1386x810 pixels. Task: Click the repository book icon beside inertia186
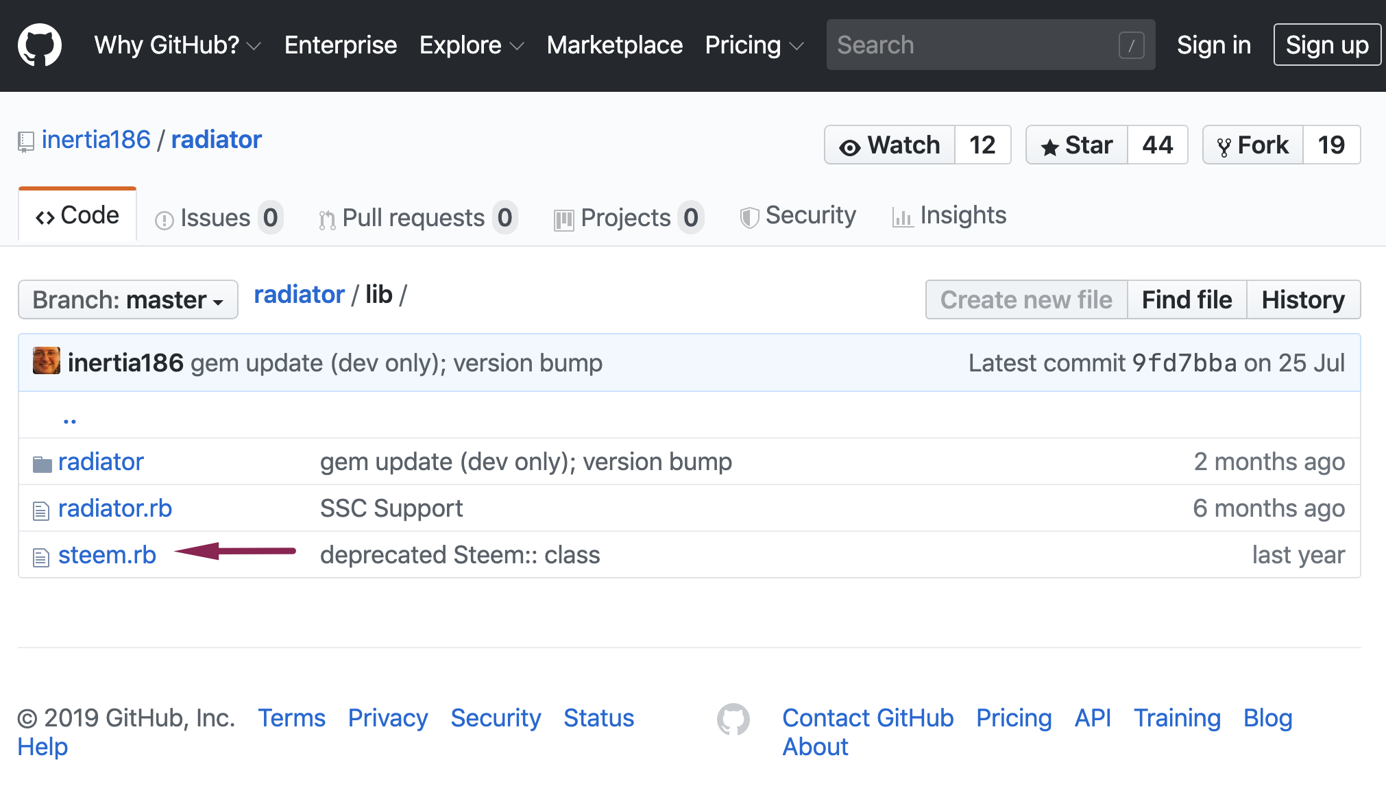click(x=26, y=142)
